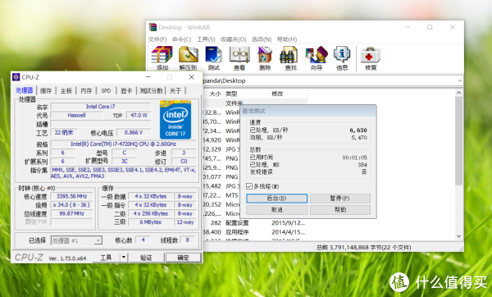
Task: Click the Delete (删除) toolbar icon
Action: [265, 58]
